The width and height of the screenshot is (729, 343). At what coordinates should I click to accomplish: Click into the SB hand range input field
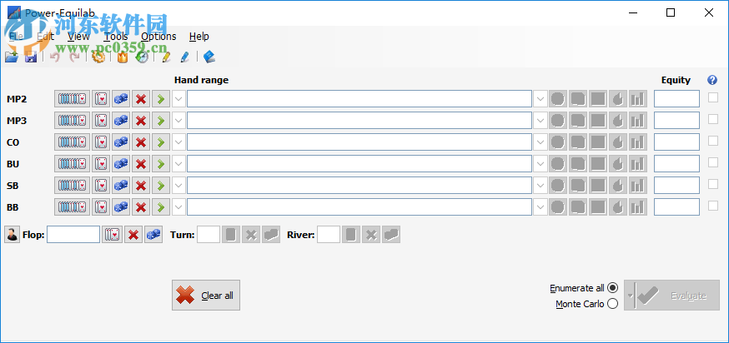(359, 186)
